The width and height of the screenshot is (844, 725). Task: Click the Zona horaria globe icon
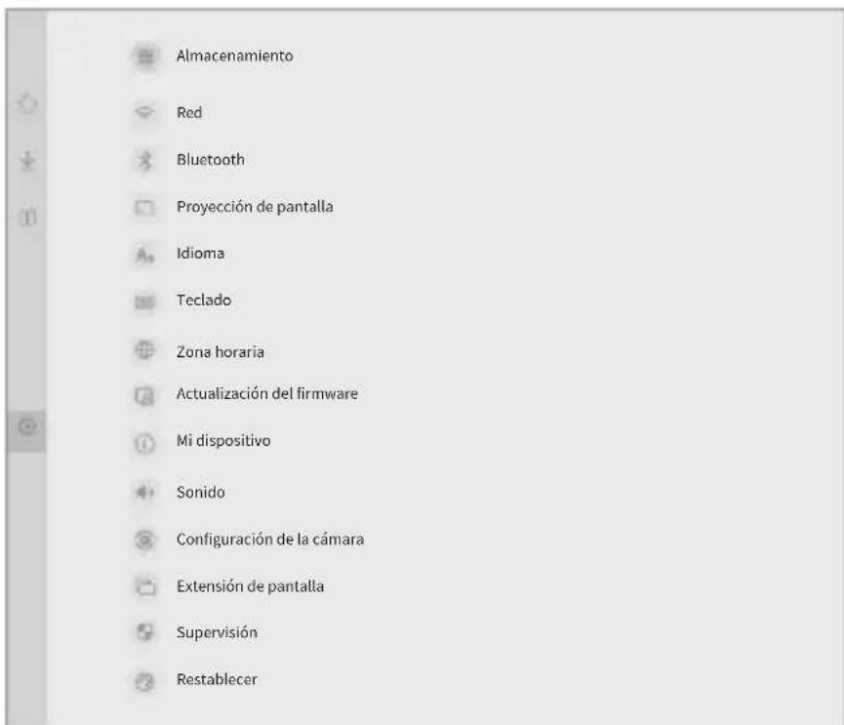144,350
